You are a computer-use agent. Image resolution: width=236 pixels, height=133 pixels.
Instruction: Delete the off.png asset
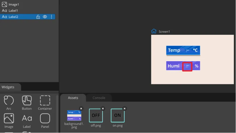[x=103, y=108]
